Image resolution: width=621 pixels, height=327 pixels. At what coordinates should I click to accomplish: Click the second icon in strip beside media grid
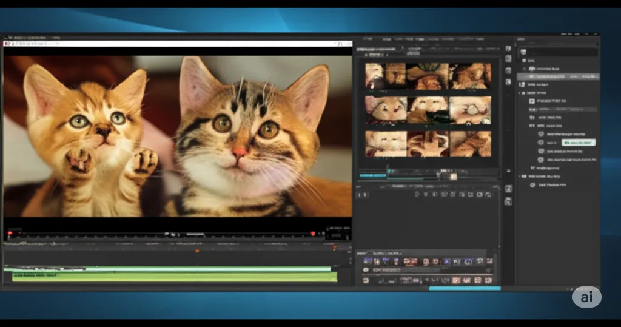(x=508, y=59)
